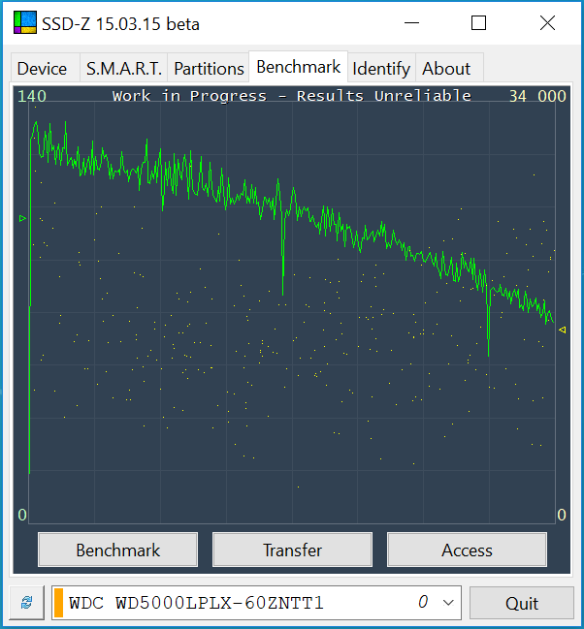This screenshot has height=629, width=584.
Task: Click 'Work in Progress - Results Unreliable' text
Action: (292, 96)
